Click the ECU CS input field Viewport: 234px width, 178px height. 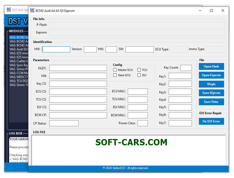[x=78, y=92]
